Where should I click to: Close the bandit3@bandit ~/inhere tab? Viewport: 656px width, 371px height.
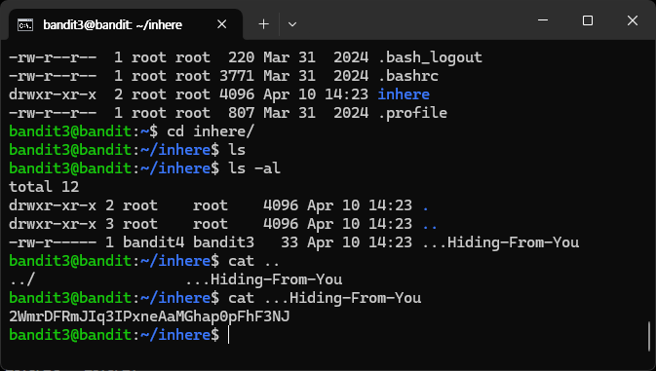[221, 24]
